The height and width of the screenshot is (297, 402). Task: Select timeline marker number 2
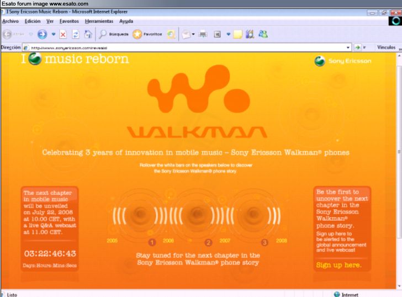point(208,242)
